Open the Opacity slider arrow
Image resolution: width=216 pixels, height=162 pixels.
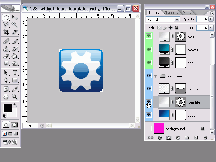point(211,19)
